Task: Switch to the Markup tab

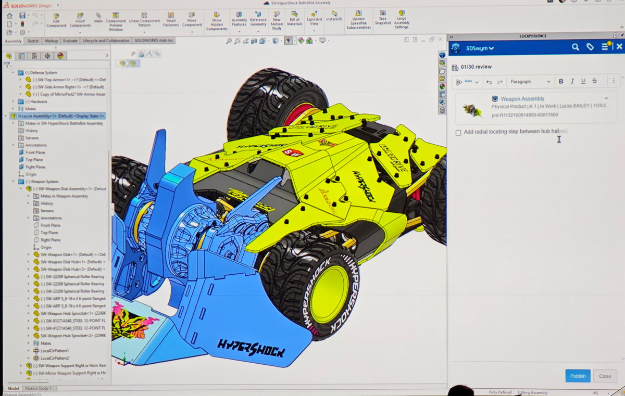Action: (x=52, y=41)
